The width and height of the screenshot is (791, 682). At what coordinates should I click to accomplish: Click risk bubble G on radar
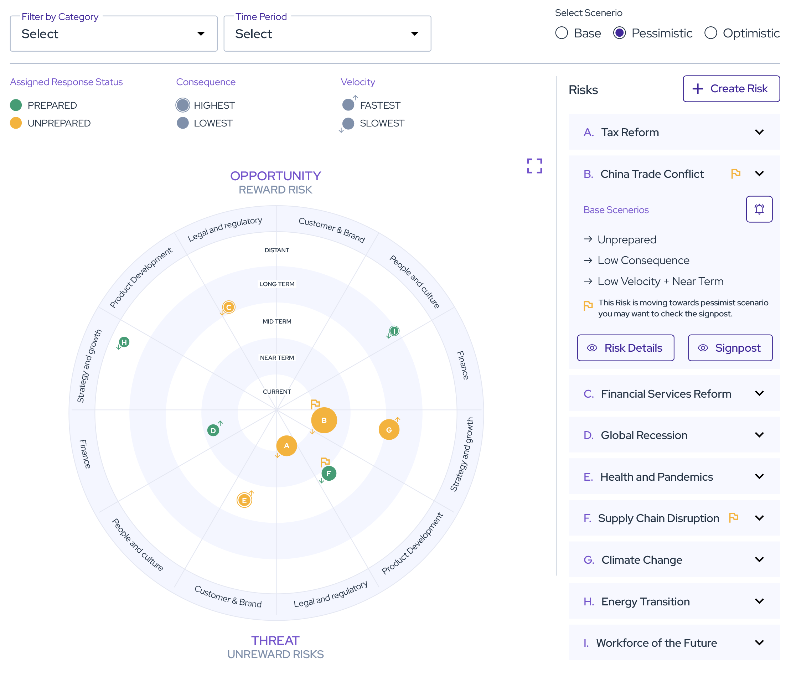point(389,430)
